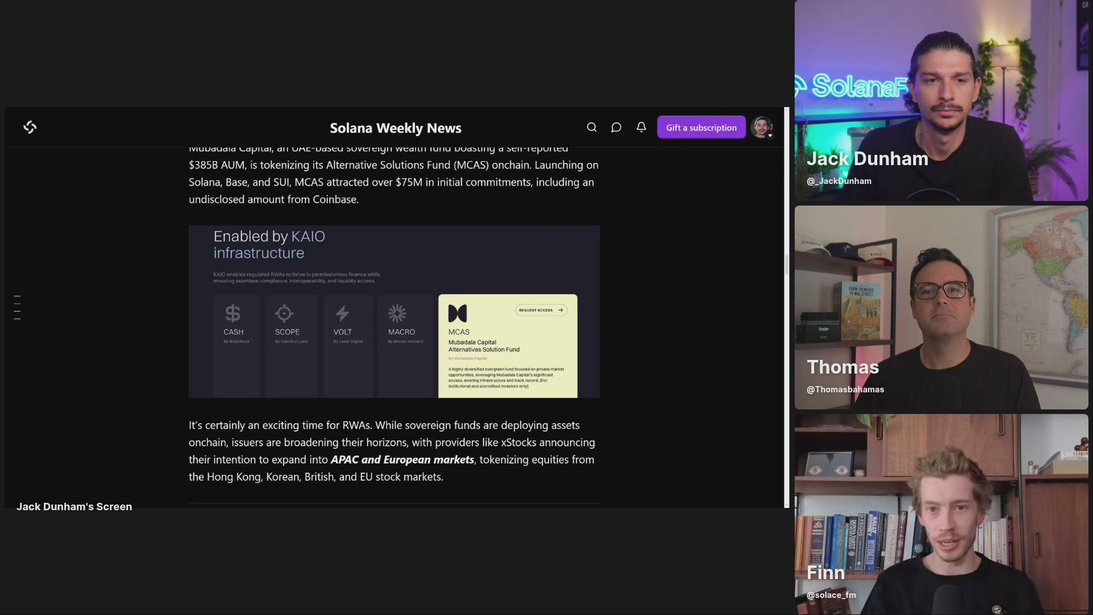This screenshot has width=1093, height=615.
Task: Click the @Thomasbahamas handle text
Action: click(845, 389)
